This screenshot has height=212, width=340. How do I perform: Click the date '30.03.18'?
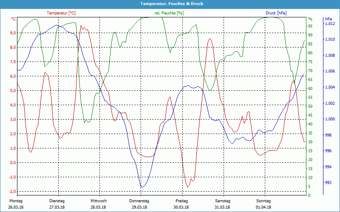[181, 207]
